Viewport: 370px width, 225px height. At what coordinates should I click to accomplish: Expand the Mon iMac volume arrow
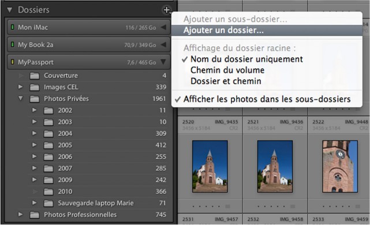point(163,27)
